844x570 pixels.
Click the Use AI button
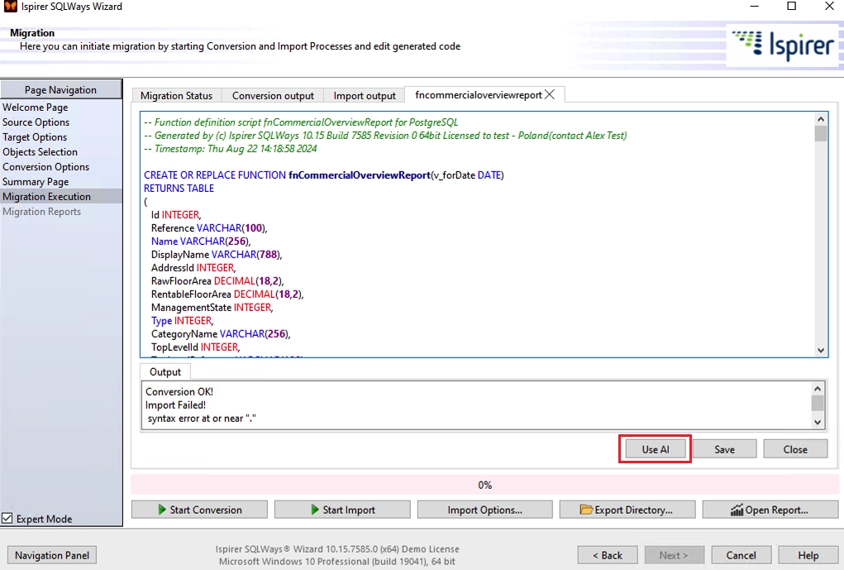click(x=655, y=449)
